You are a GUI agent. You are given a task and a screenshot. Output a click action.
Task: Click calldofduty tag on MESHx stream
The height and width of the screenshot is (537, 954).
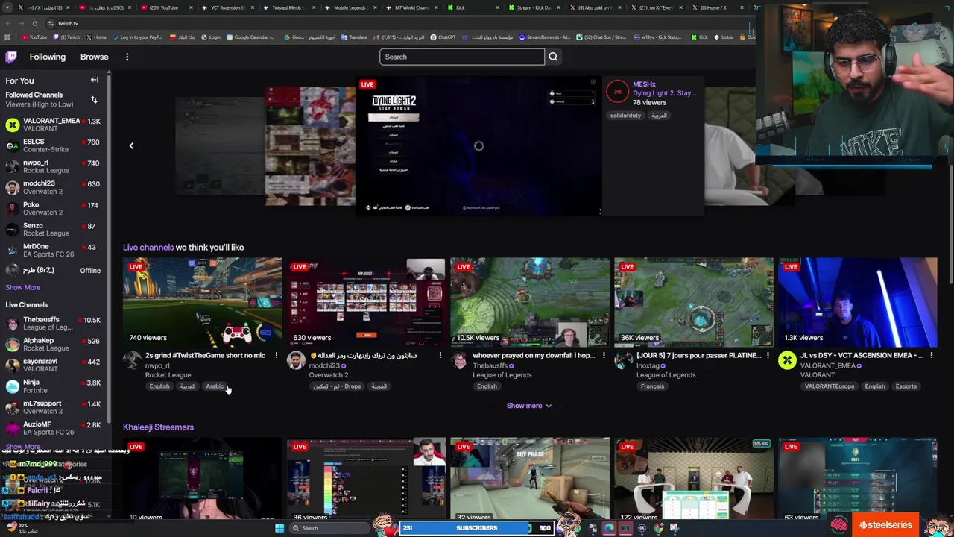(625, 116)
